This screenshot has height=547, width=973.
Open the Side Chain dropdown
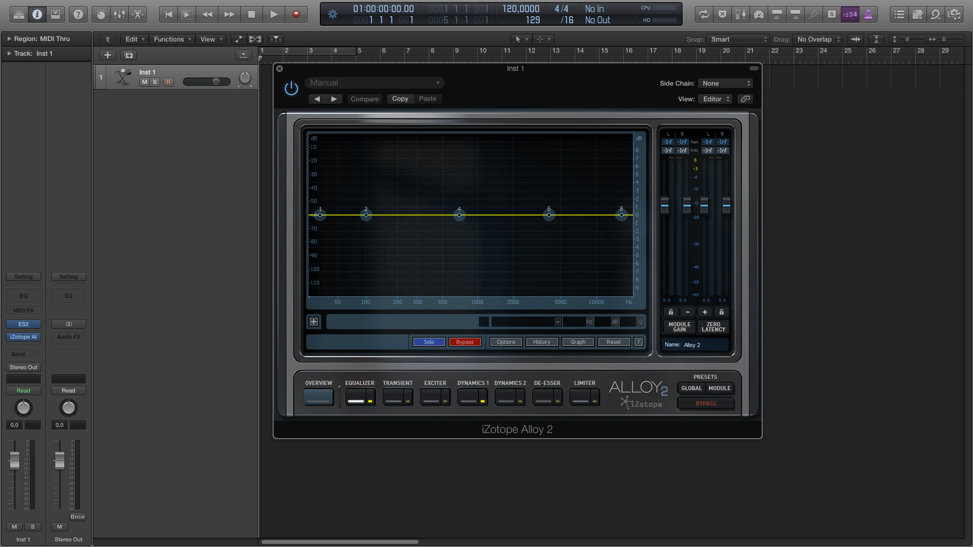coord(726,84)
